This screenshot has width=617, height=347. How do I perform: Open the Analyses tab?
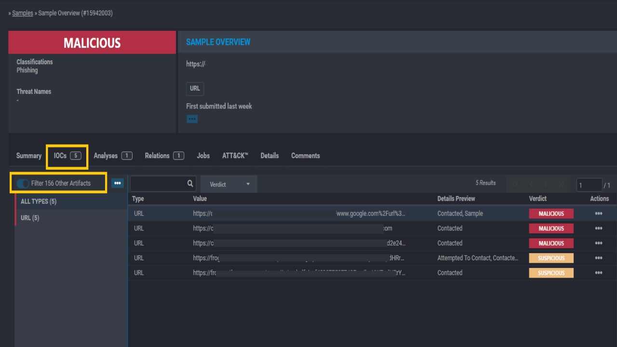pos(113,156)
